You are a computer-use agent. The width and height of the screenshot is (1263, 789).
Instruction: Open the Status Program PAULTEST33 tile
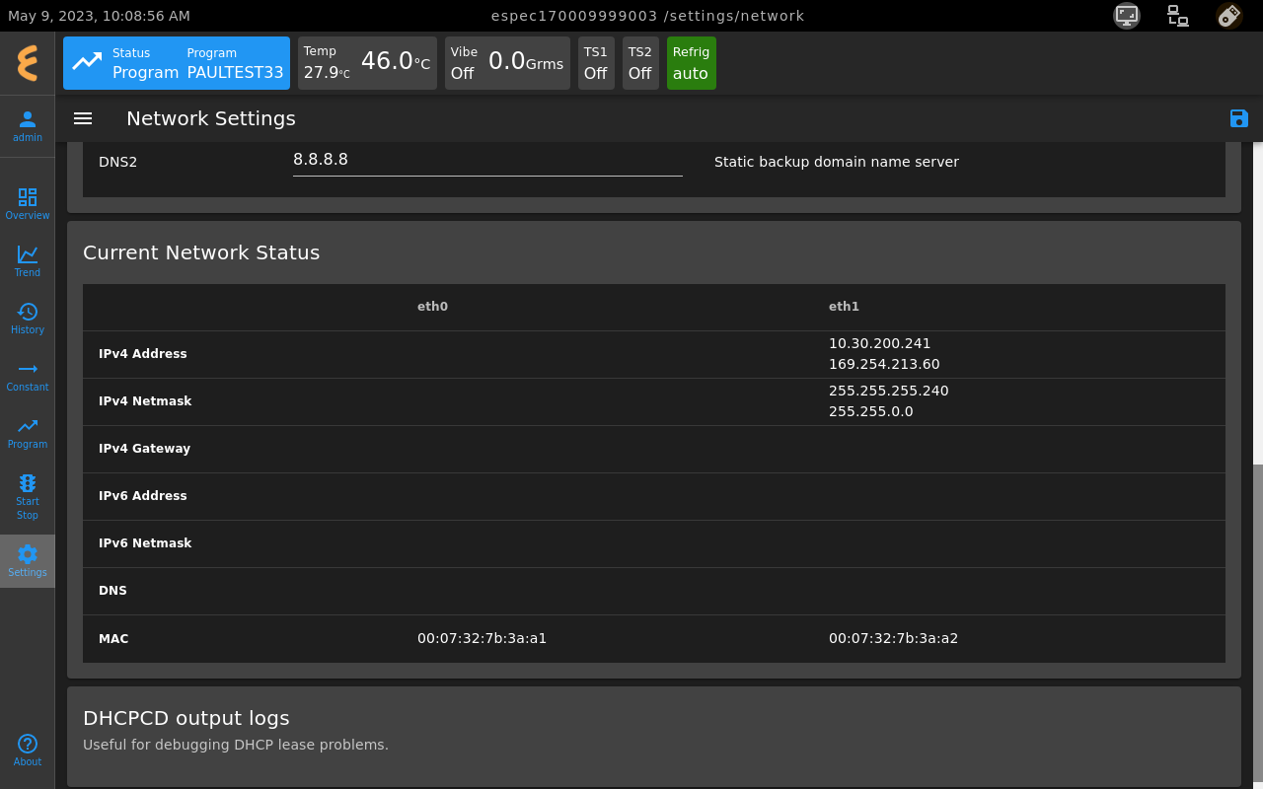pos(177,63)
